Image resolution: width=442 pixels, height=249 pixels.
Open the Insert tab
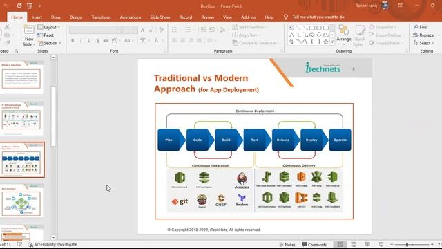[x=37, y=17]
